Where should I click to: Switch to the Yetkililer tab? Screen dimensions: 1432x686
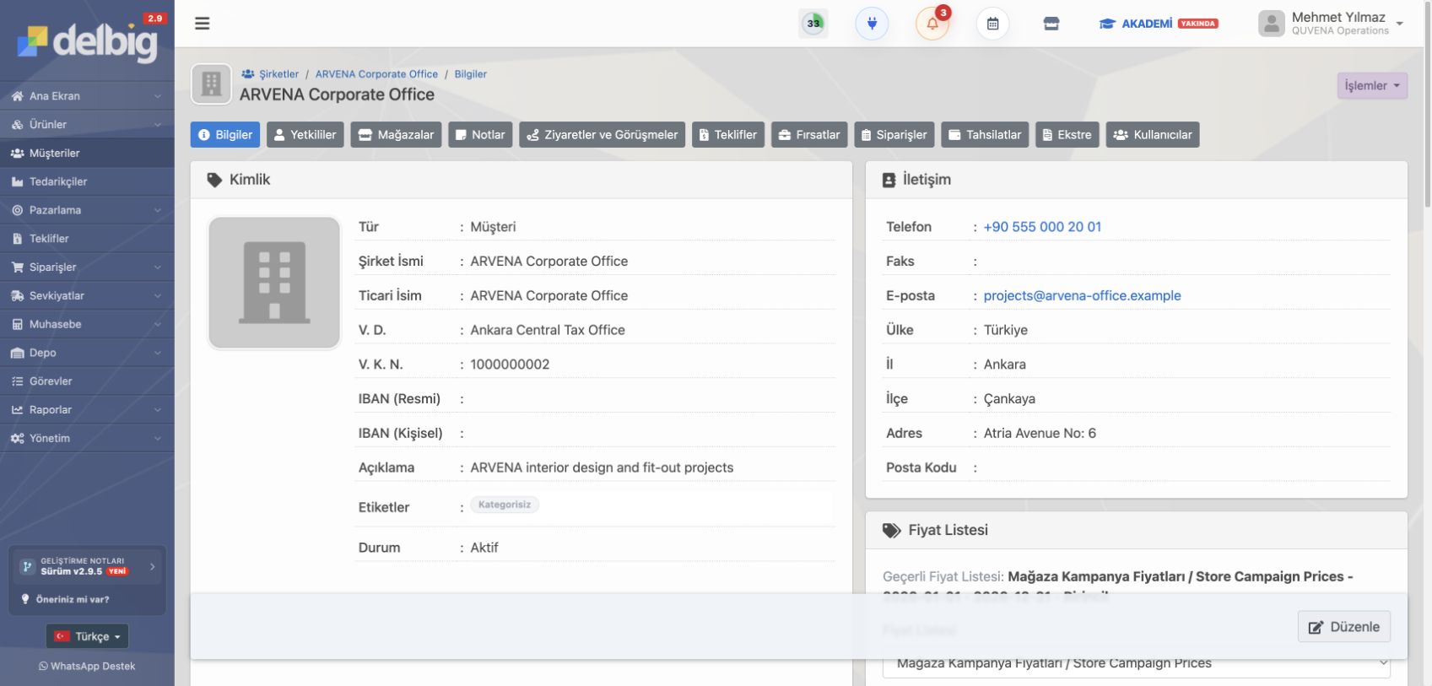coord(305,135)
